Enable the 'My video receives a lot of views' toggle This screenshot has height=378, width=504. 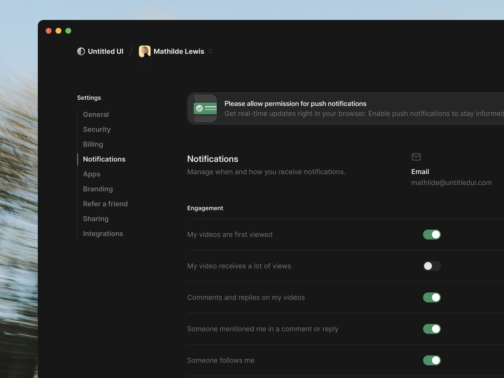[x=432, y=266]
